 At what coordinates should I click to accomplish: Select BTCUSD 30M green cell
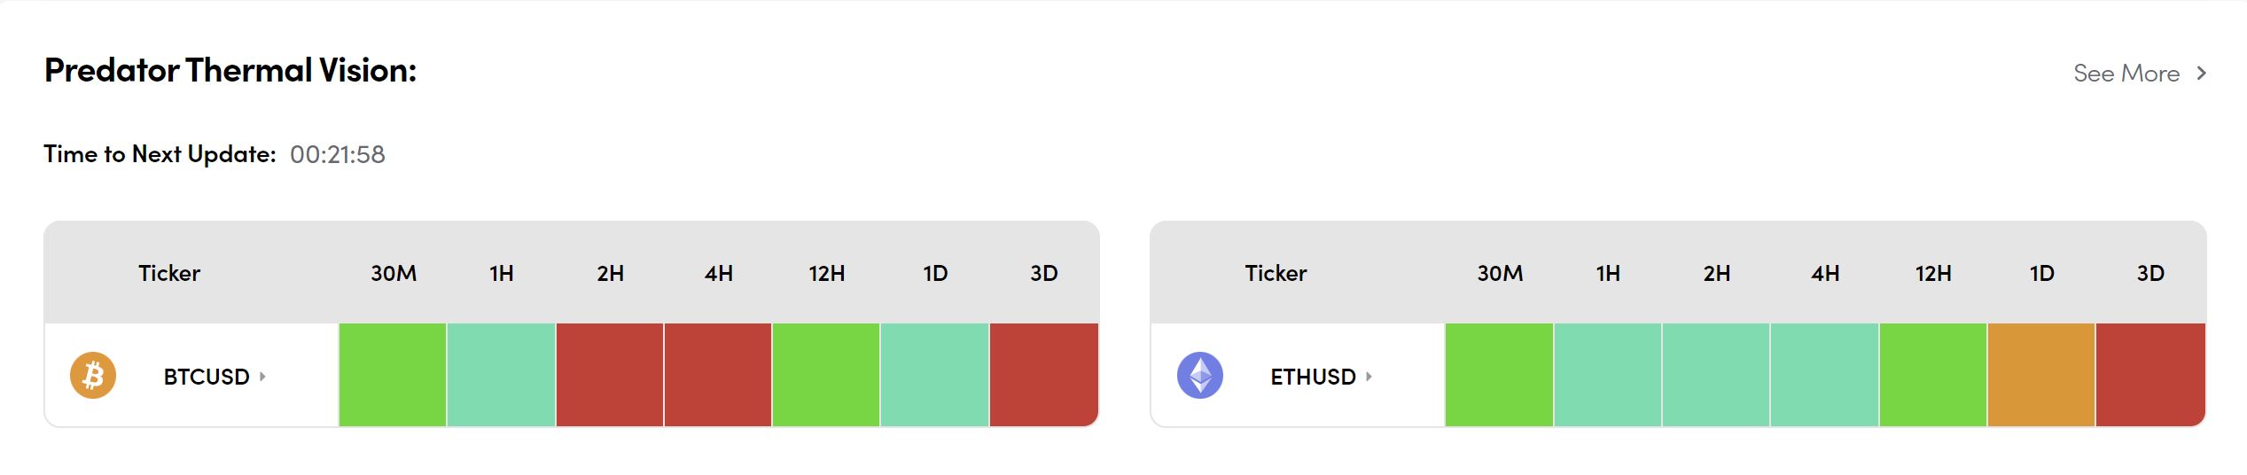tap(393, 375)
